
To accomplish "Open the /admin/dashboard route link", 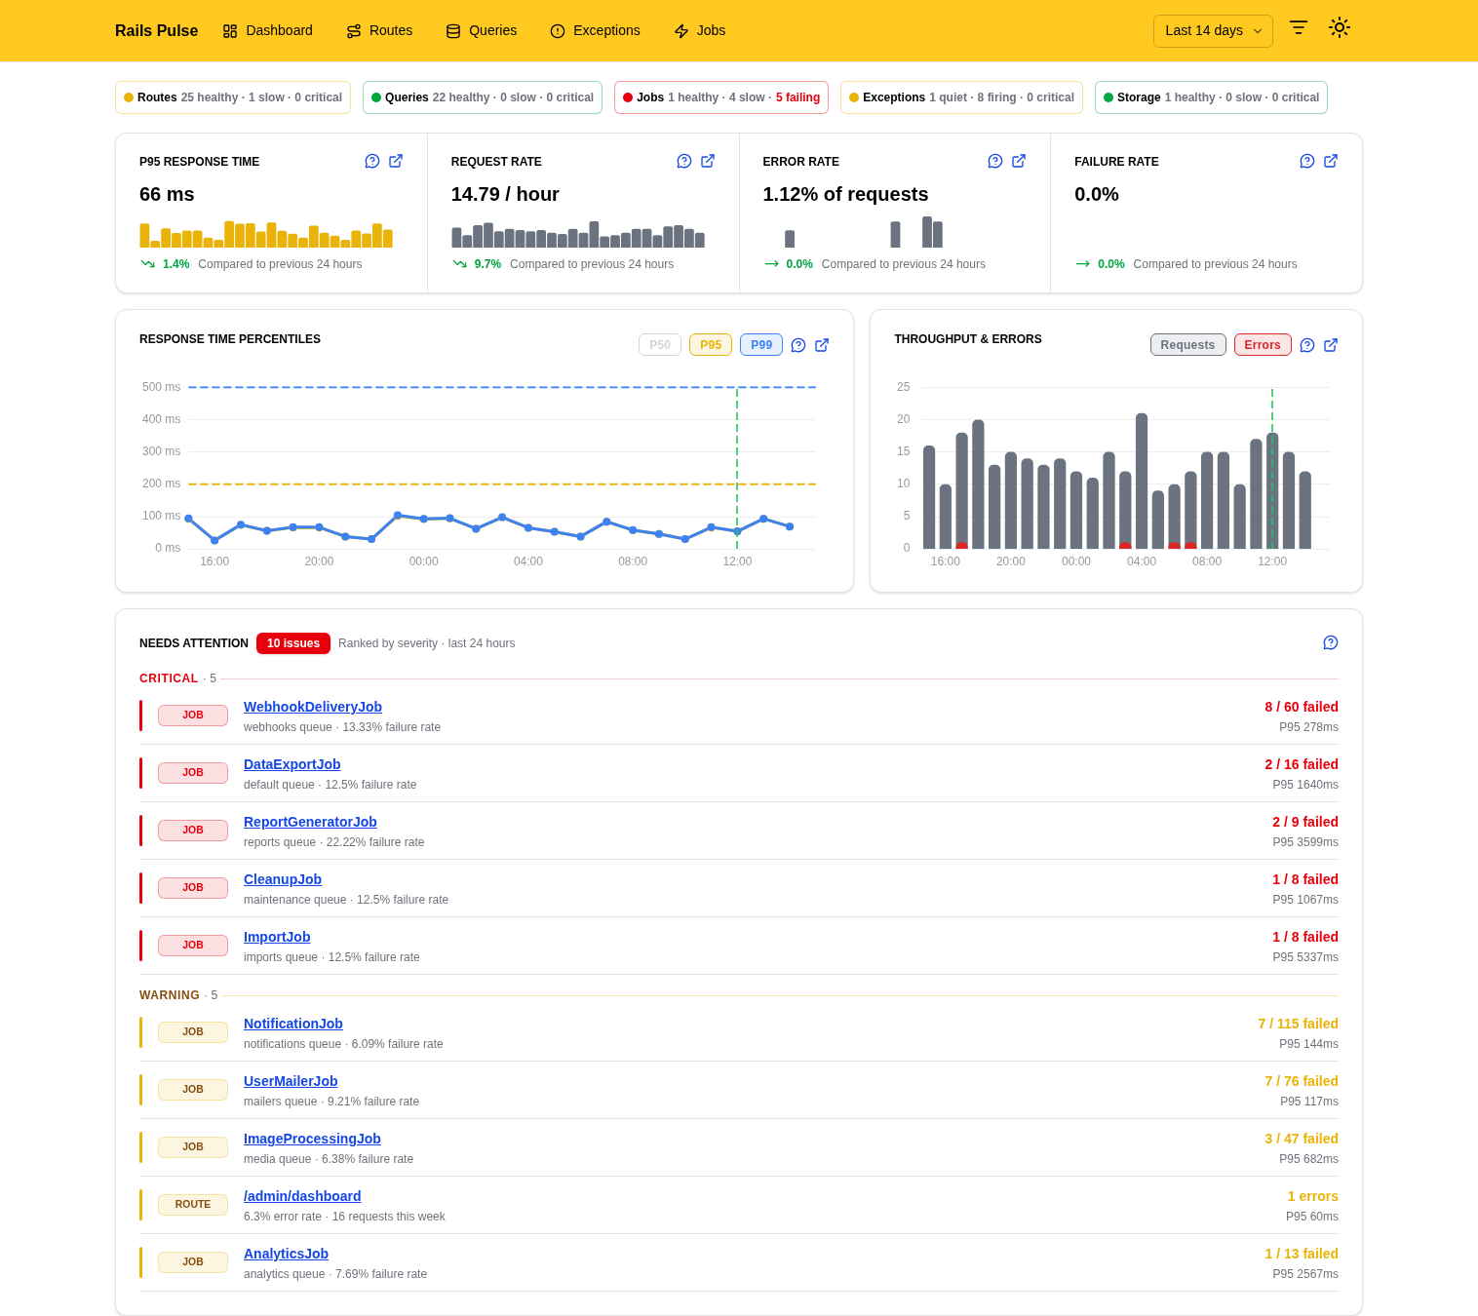I will click(x=302, y=1196).
